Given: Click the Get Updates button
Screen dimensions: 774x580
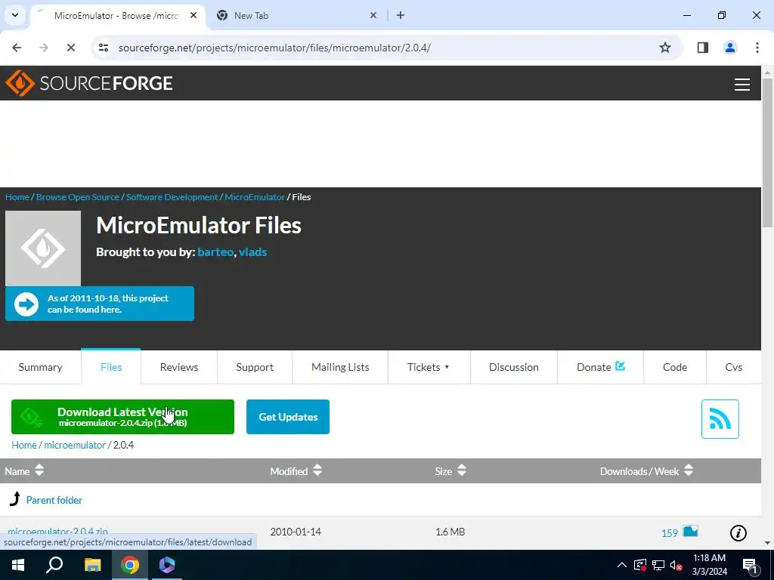Looking at the screenshot, I should [x=288, y=417].
